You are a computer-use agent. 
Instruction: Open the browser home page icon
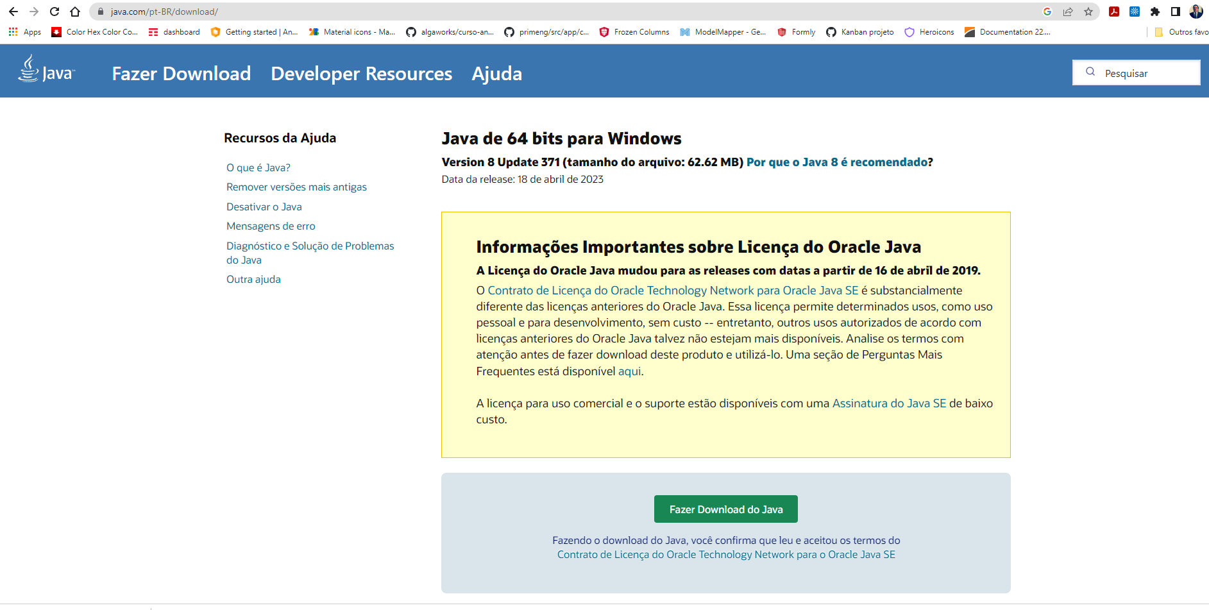tap(75, 12)
